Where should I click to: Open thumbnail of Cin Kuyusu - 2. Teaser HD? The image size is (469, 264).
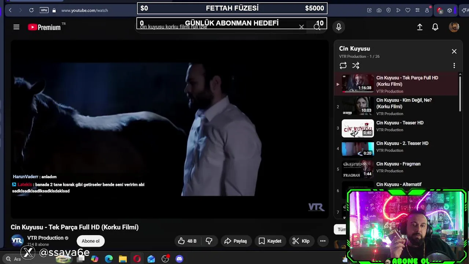pos(358,149)
